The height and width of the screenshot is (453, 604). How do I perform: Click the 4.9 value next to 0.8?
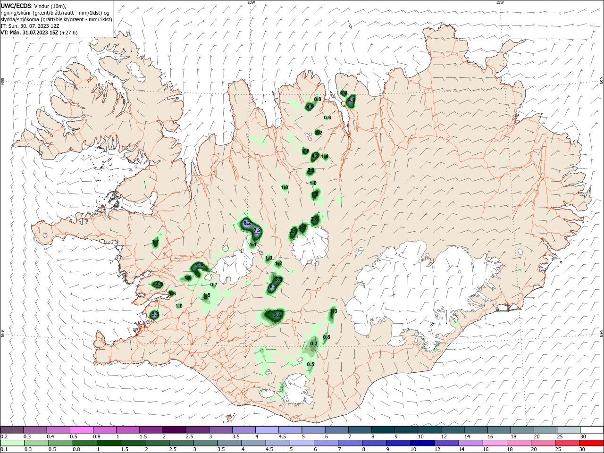click(x=310, y=107)
